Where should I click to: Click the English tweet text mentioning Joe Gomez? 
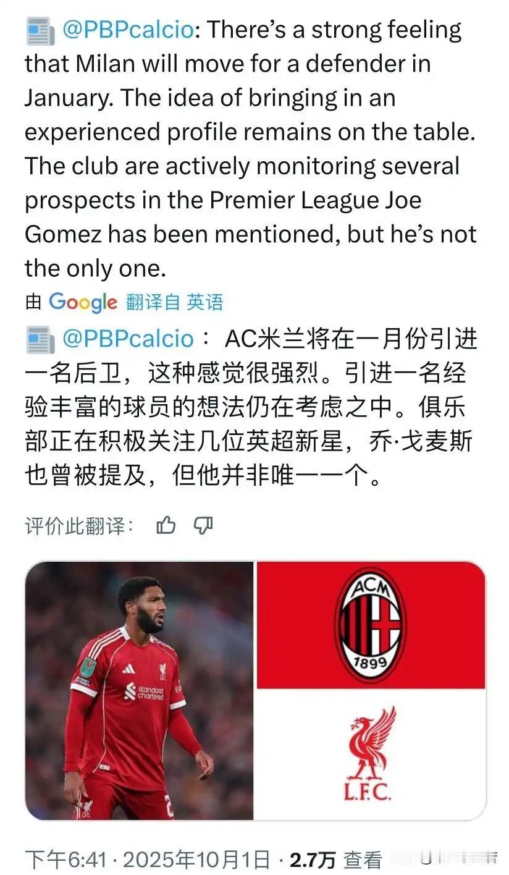pyautogui.click(x=250, y=149)
